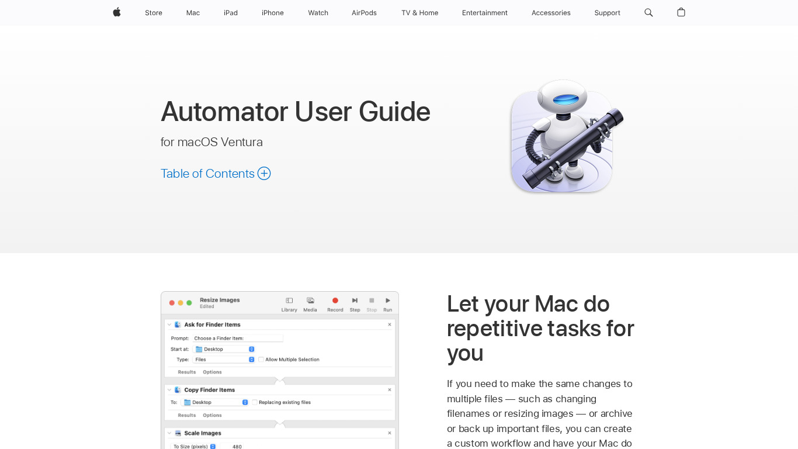The height and width of the screenshot is (449, 798).
Task: Click the search magnifier icon
Action: click(648, 12)
